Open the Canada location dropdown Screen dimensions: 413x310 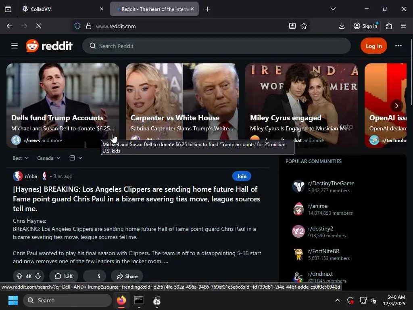point(49,158)
